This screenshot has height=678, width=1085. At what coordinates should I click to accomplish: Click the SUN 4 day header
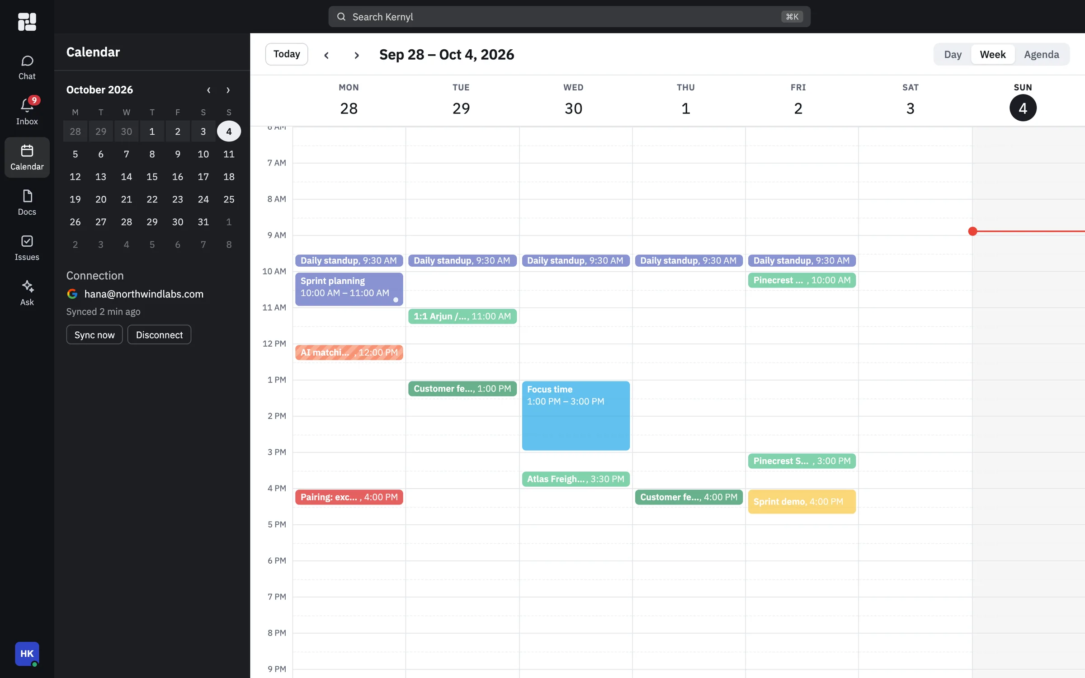(1023, 101)
